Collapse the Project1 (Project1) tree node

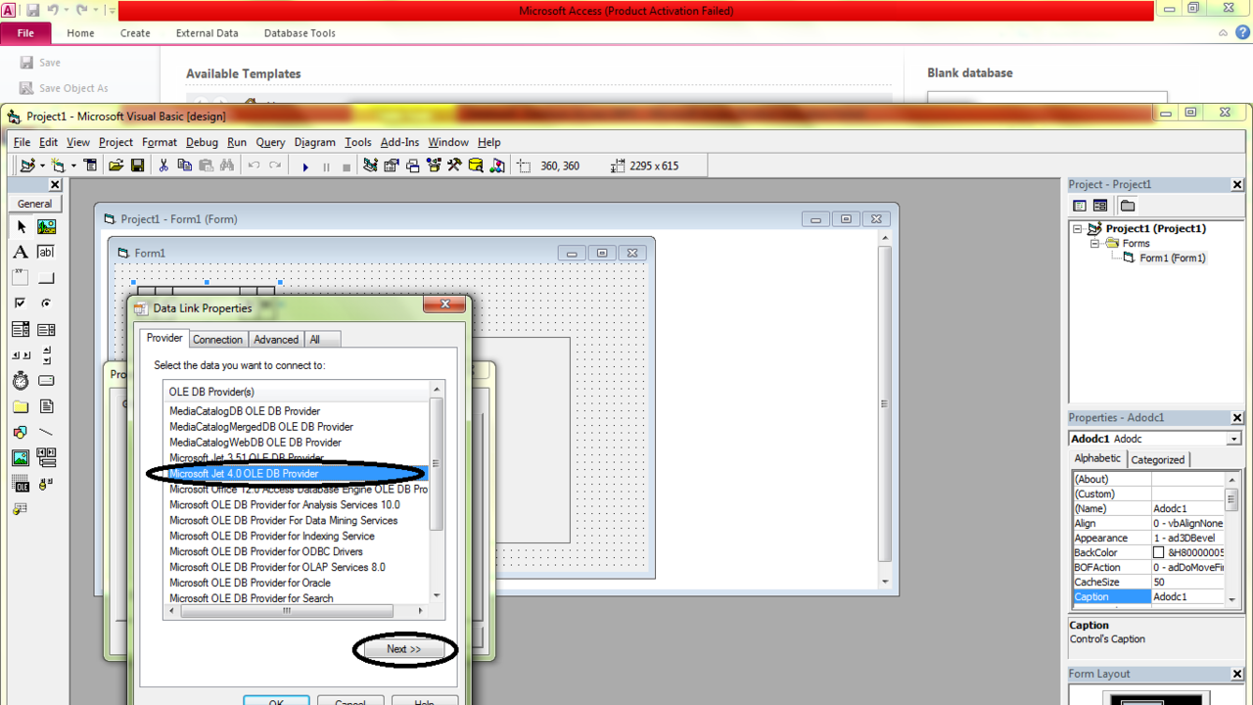click(x=1078, y=229)
